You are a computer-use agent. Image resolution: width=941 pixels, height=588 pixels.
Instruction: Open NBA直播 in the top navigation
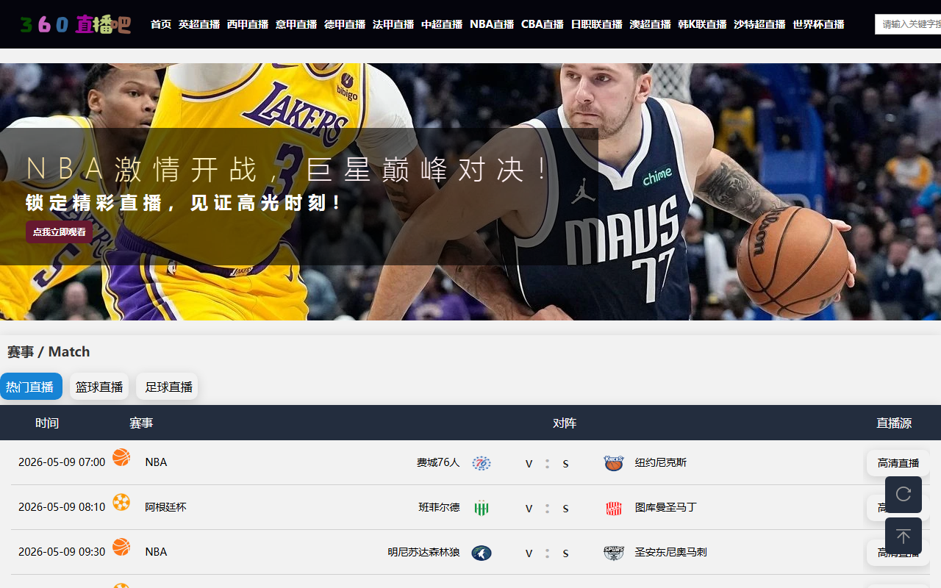click(x=492, y=24)
